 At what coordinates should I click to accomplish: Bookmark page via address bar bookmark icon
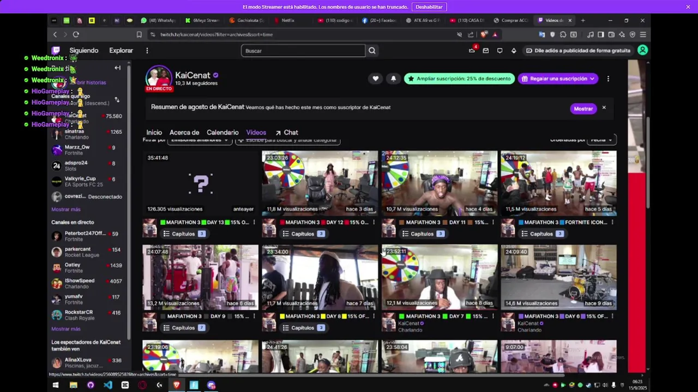(x=139, y=34)
